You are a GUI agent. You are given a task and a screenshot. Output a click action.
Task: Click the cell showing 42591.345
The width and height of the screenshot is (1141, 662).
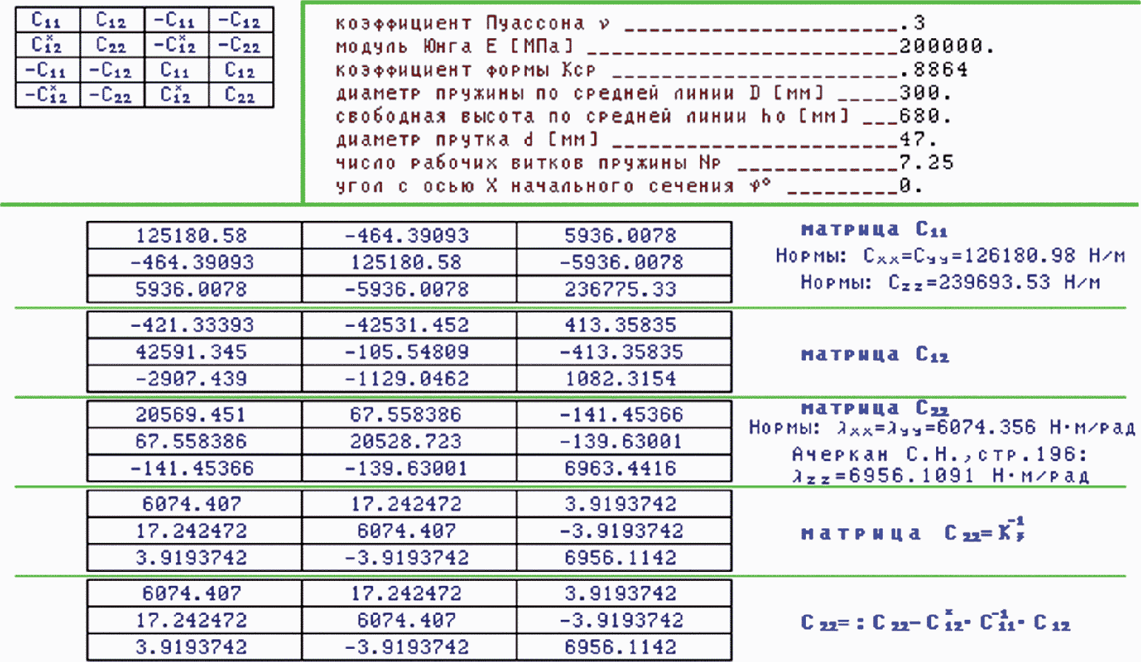pos(193,352)
